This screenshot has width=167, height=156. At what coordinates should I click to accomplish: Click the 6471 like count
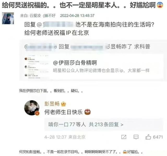158,137
